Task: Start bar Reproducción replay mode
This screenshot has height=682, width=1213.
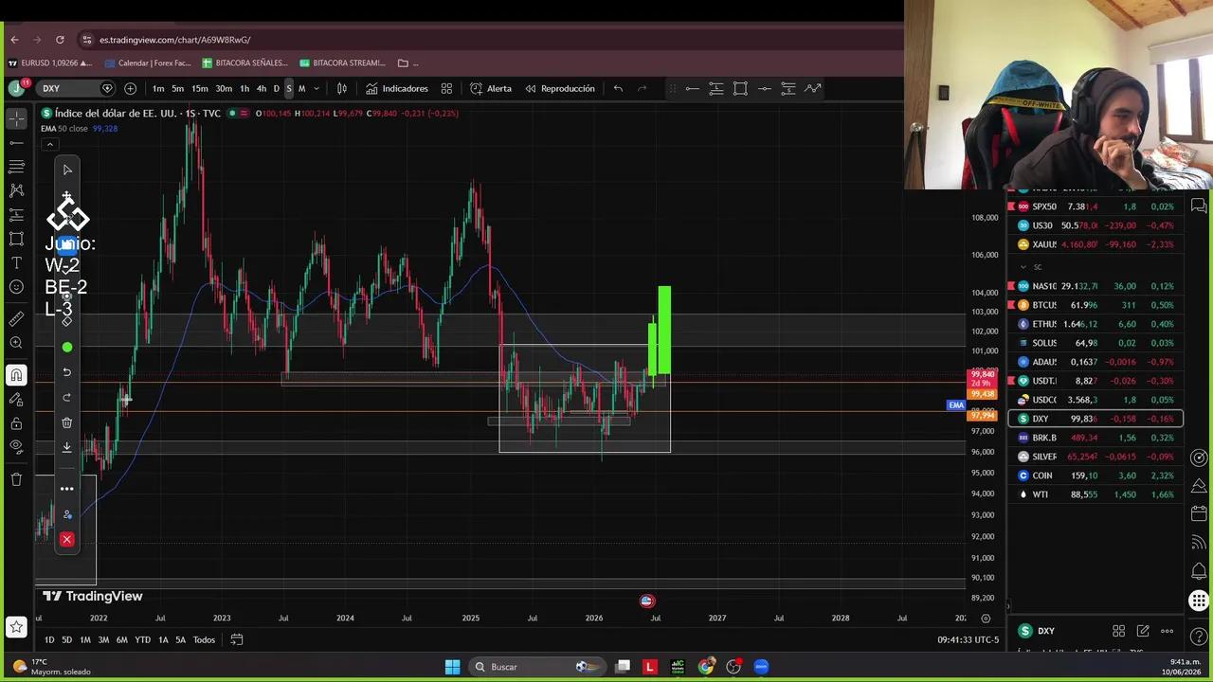Action: [560, 88]
